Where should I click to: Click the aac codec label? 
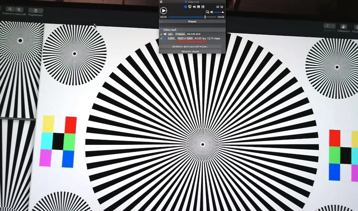click(x=170, y=34)
